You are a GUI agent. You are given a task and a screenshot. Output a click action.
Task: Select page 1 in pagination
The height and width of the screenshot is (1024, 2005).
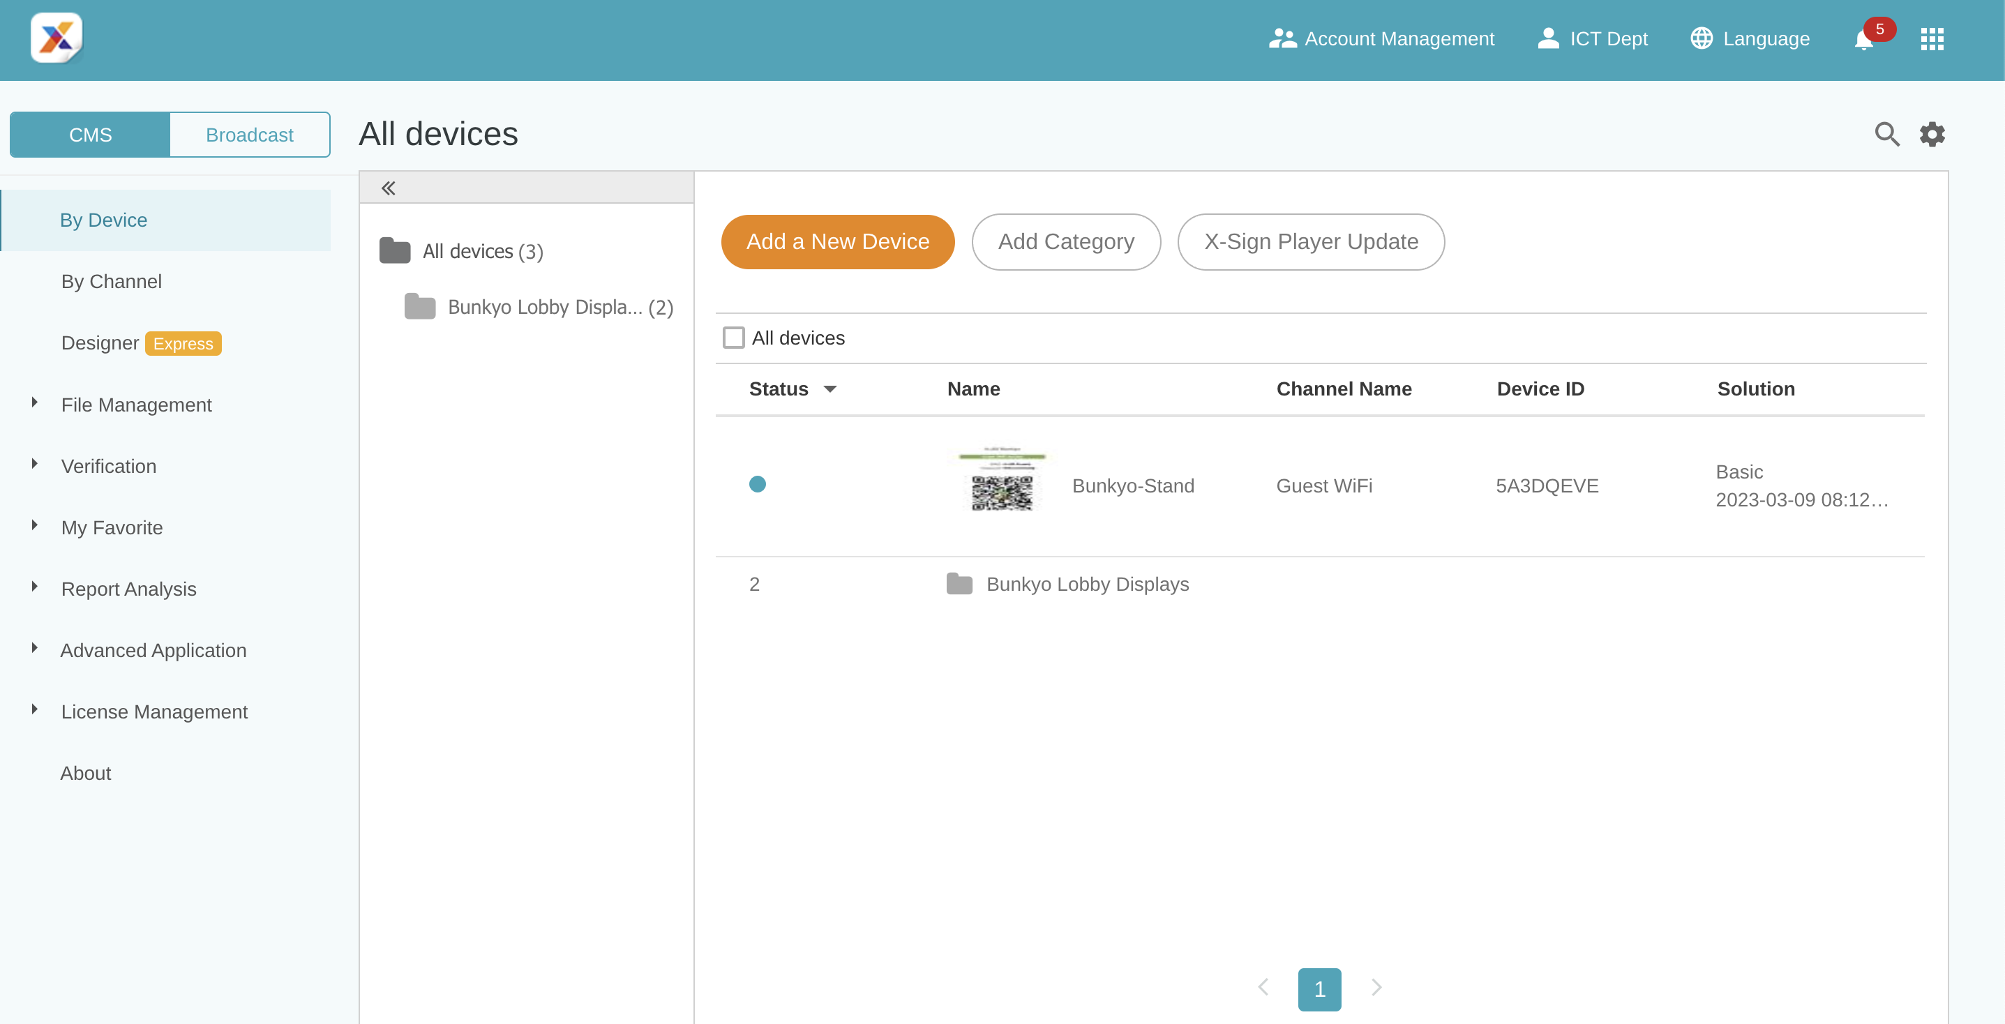coord(1319,989)
